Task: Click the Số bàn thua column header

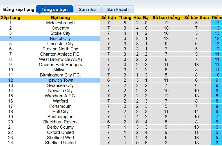Action: click(196, 18)
